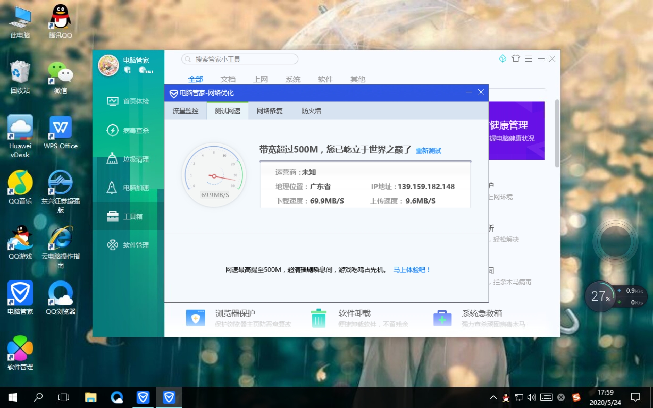Click the 重新测试 retest link

tap(428, 151)
